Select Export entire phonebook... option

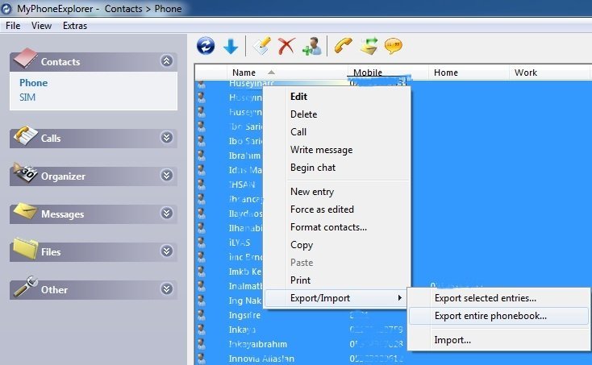[498, 316]
